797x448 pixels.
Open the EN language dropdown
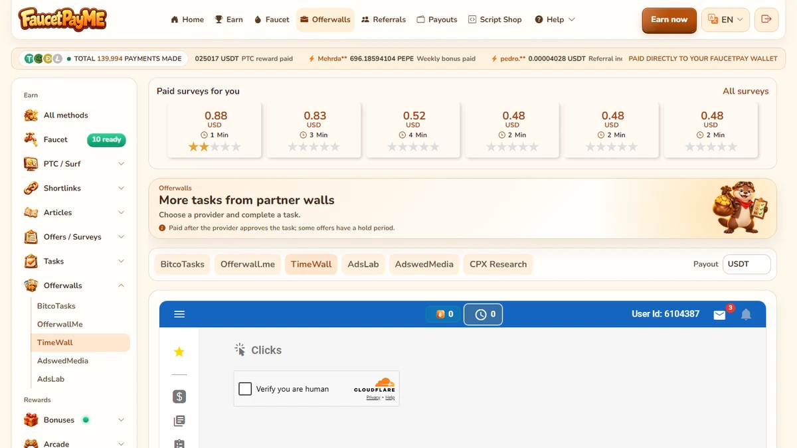point(726,19)
